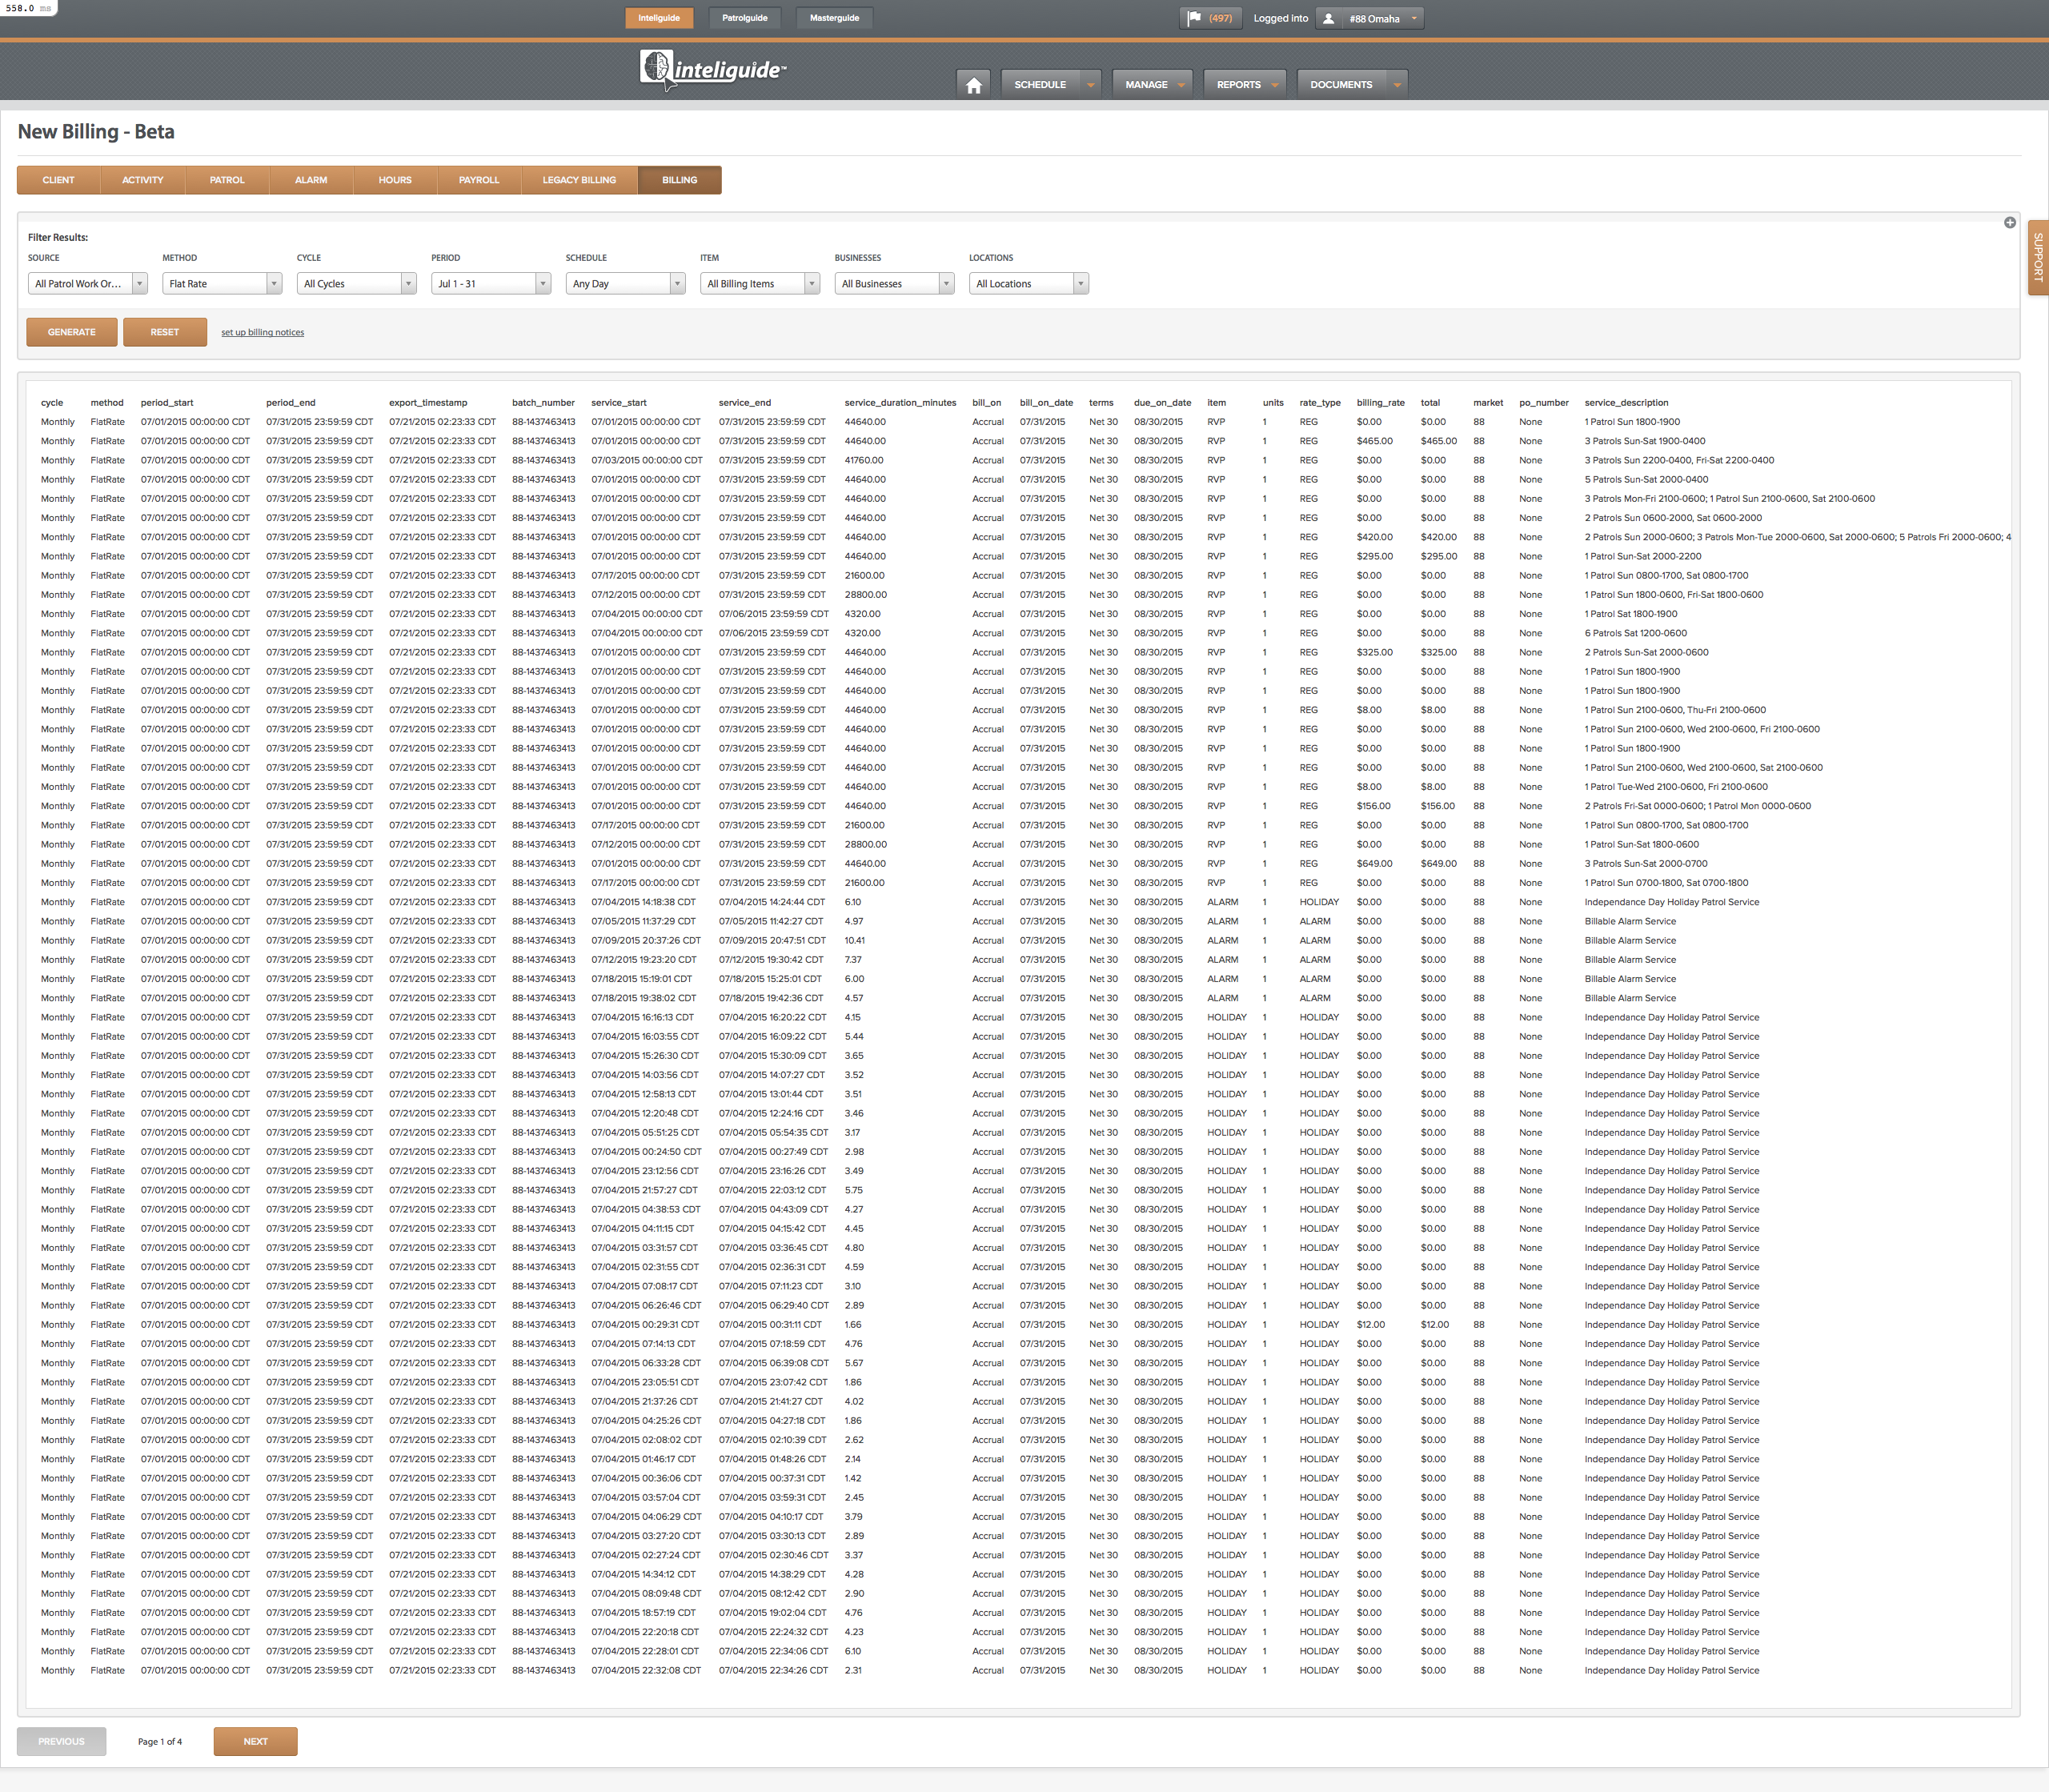Go to the home page icon
This screenshot has height=1792, width=2049.
coord(973,85)
